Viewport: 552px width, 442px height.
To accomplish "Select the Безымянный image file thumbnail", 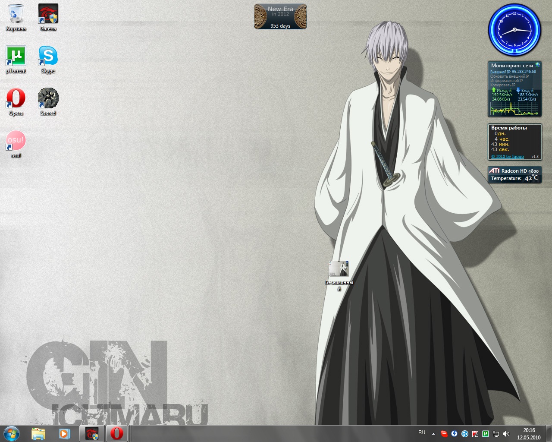I will click(339, 268).
